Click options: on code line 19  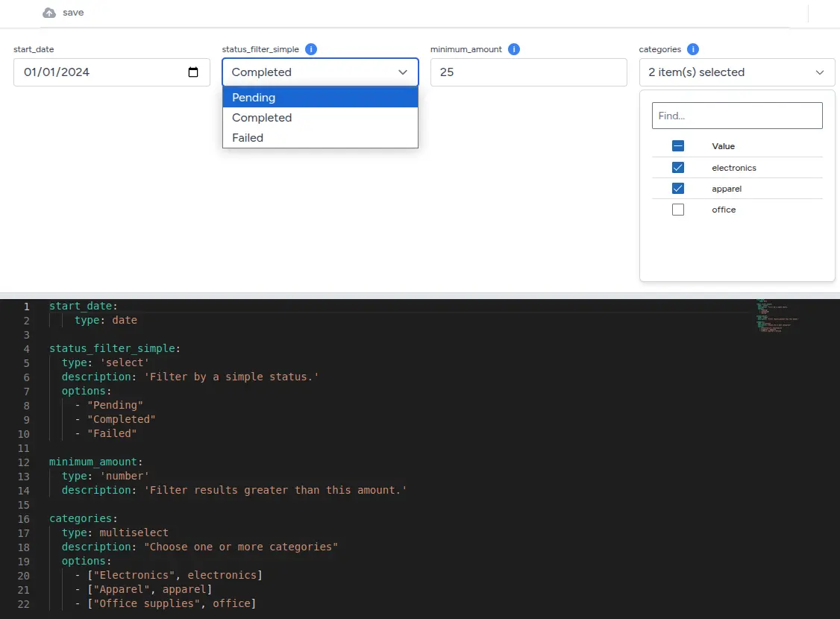(x=87, y=561)
